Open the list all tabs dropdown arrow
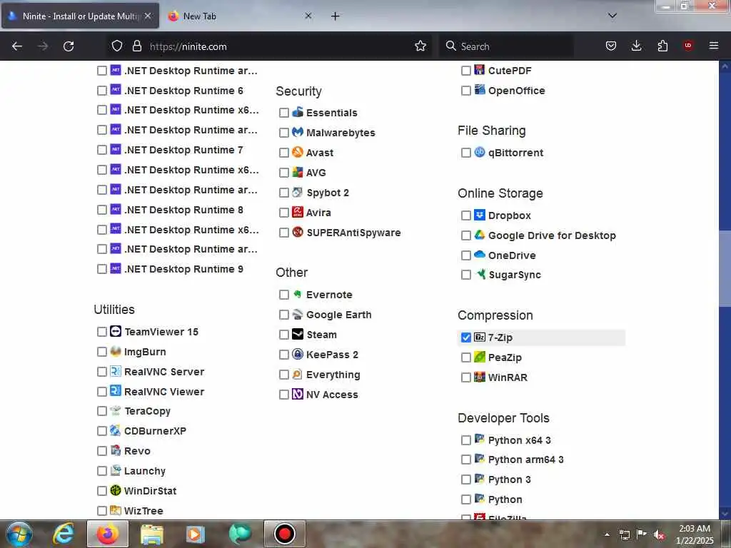Viewport: 731px width, 548px height. click(x=612, y=16)
